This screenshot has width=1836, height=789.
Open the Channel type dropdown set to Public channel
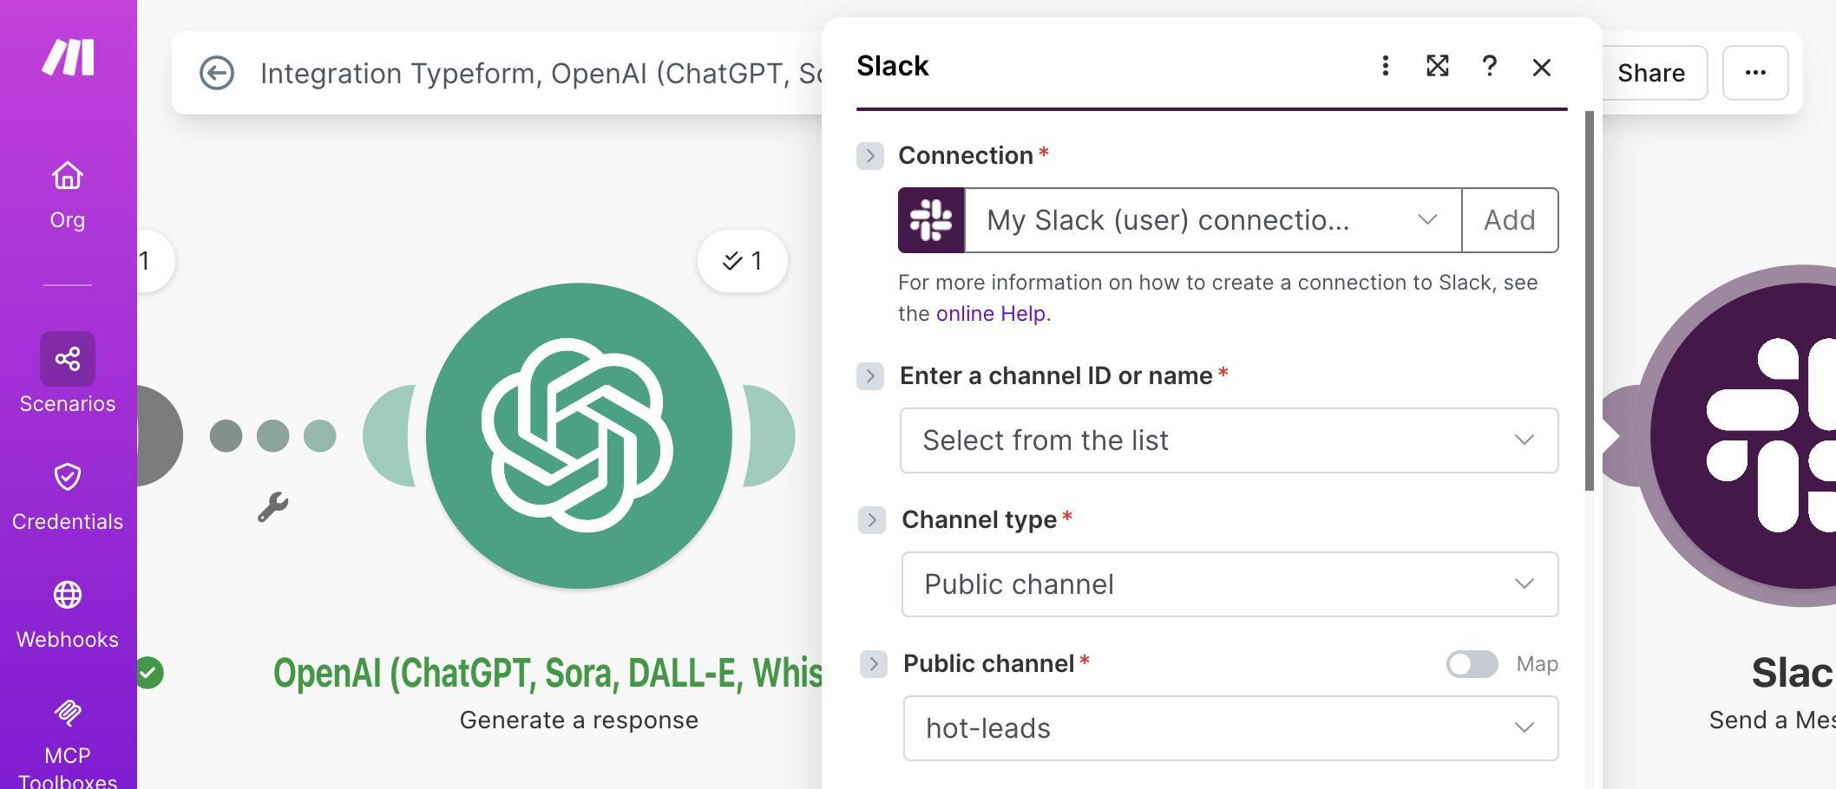point(1229,584)
